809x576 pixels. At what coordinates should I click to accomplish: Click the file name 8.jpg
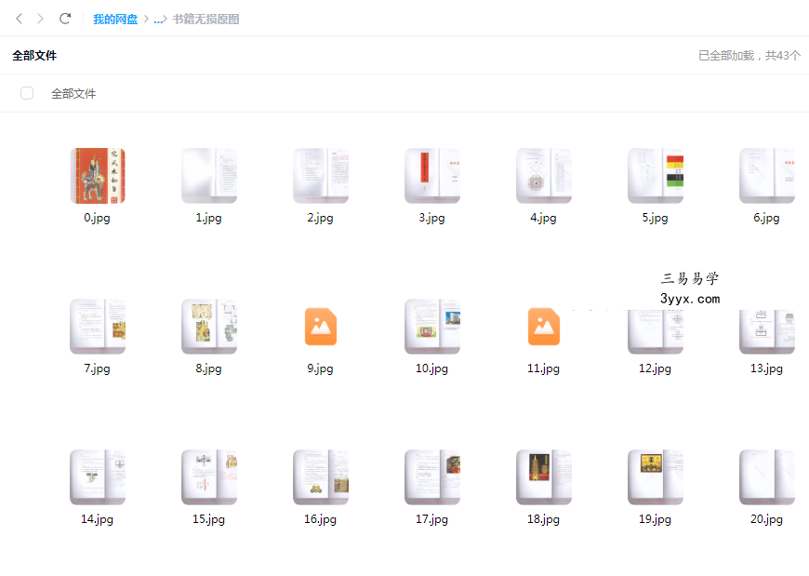pyautogui.click(x=208, y=368)
